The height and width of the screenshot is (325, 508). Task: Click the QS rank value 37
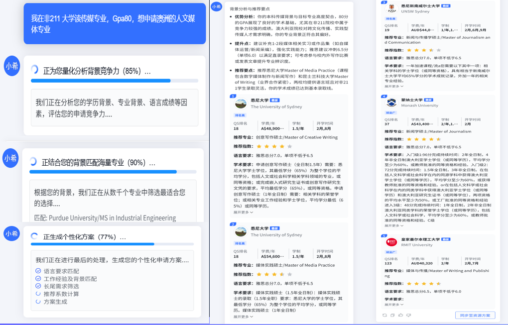(387, 124)
